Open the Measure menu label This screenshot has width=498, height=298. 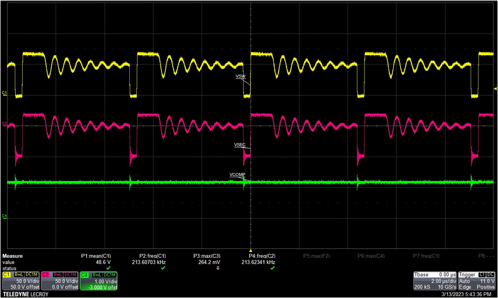pos(12,256)
